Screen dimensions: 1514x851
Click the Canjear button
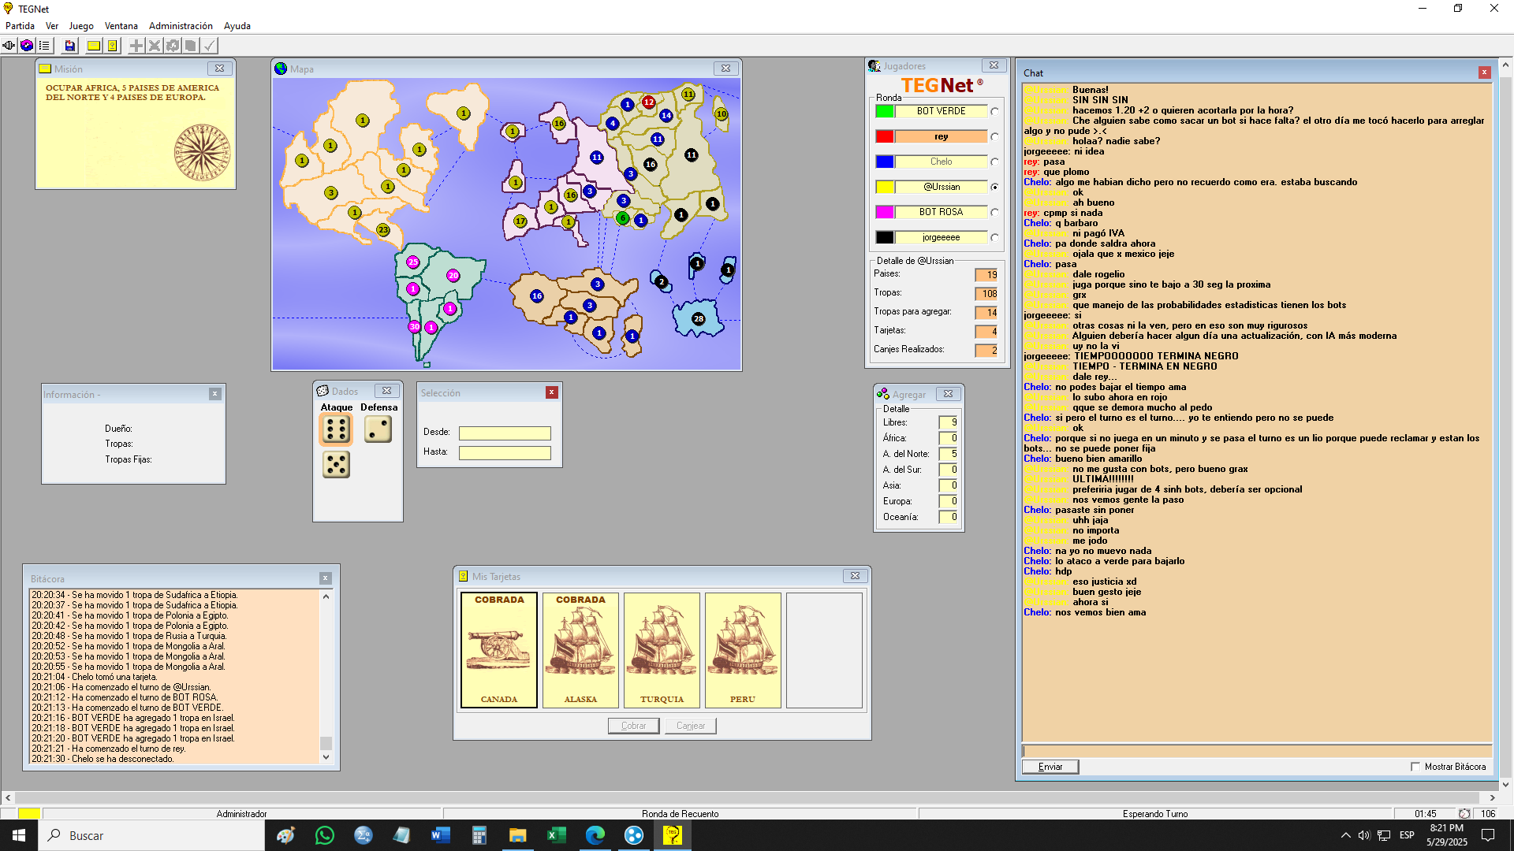pyautogui.click(x=691, y=726)
